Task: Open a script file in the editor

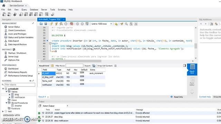Action: click(41, 24)
